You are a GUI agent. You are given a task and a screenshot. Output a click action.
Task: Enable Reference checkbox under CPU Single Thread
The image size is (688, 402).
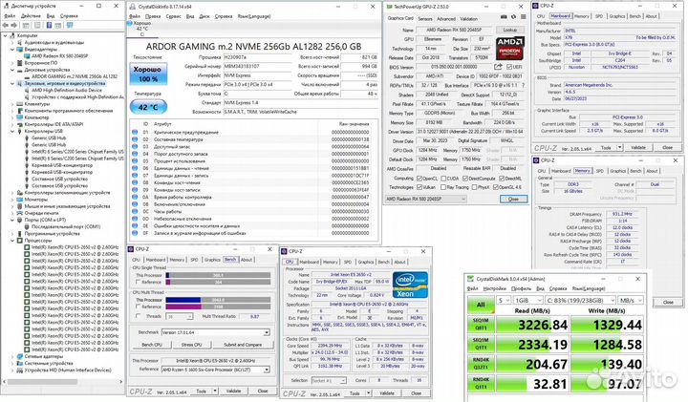(139, 282)
